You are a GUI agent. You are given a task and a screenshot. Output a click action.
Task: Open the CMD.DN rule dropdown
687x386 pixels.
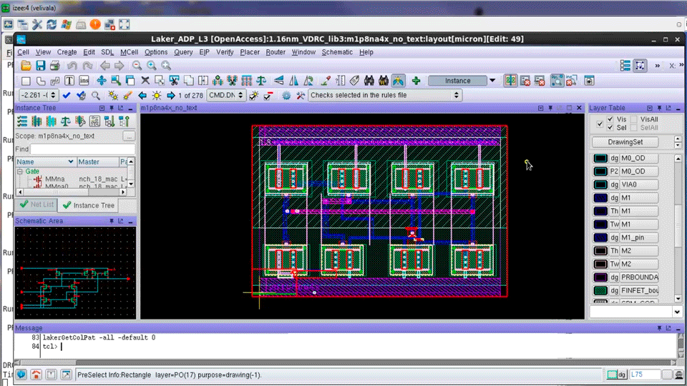click(x=226, y=95)
